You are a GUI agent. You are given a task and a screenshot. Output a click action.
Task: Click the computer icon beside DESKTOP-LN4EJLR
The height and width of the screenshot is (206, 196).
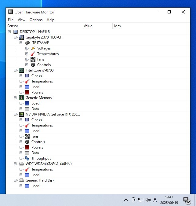pyautogui.click(x=16, y=32)
